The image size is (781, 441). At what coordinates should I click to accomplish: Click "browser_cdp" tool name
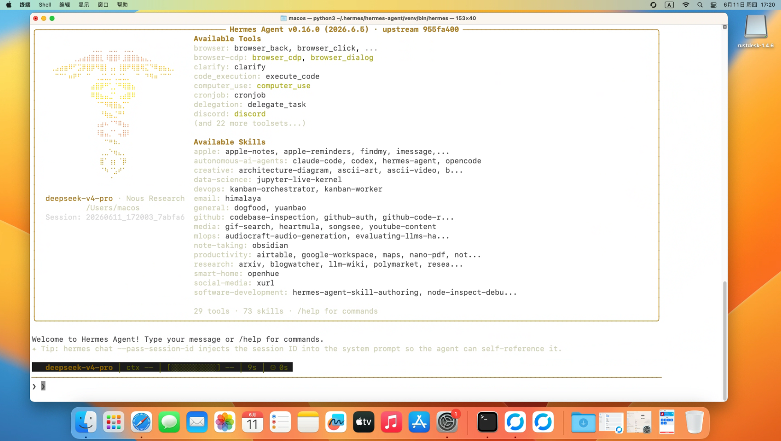(277, 58)
